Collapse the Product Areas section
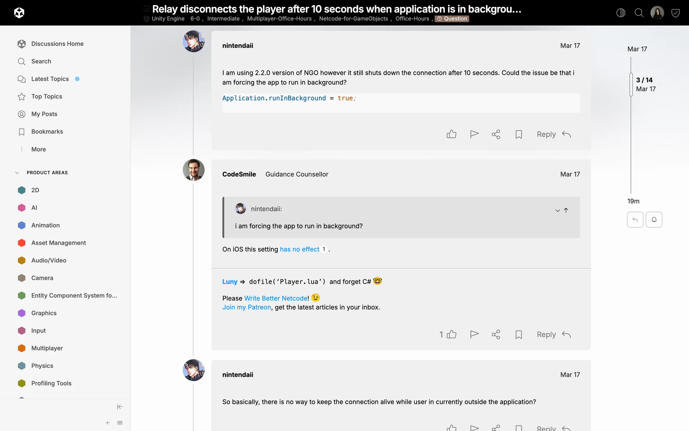Image resolution: width=689 pixels, height=431 pixels. point(17,173)
